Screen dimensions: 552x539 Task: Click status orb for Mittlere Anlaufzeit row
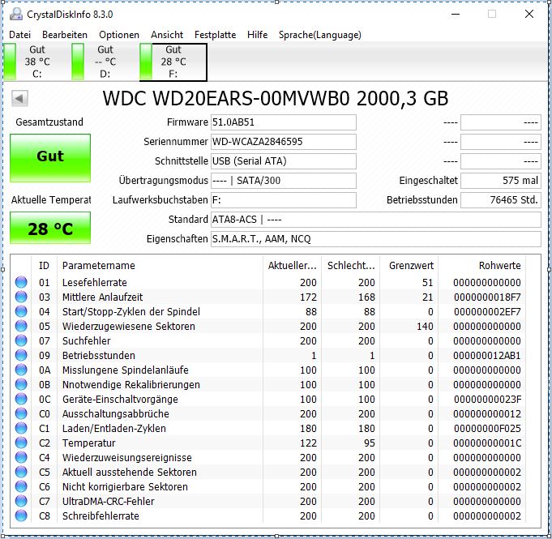[x=21, y=297]
